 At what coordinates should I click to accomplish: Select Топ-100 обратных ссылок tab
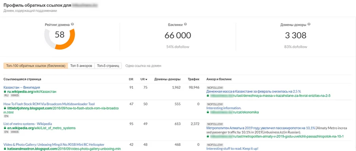point(36,66)
